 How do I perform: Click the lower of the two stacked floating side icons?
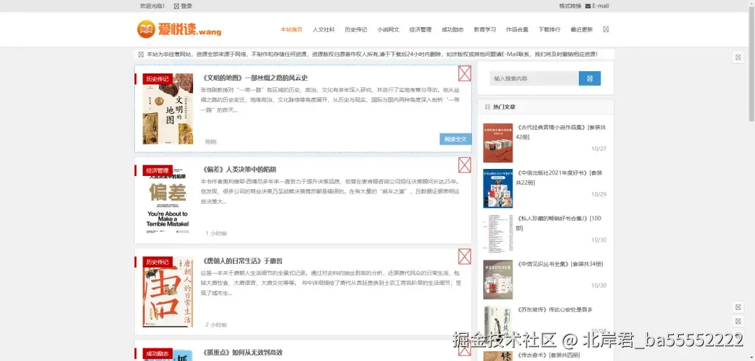(738, 321)
